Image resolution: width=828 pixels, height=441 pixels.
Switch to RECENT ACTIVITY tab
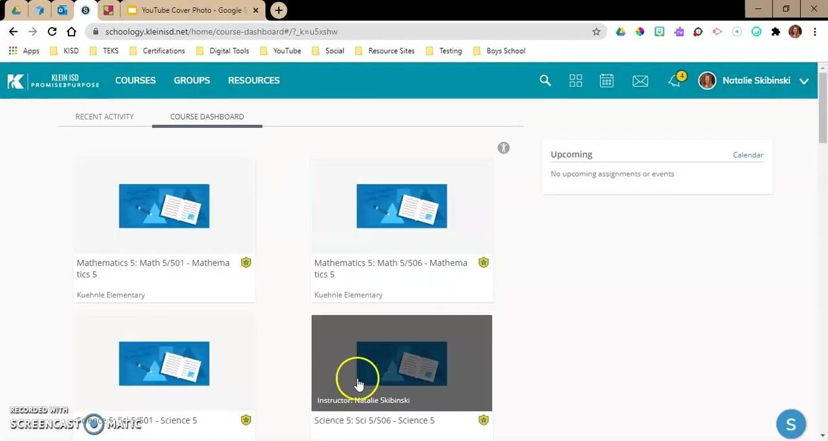pyautogui.click(x=104, y=116)
